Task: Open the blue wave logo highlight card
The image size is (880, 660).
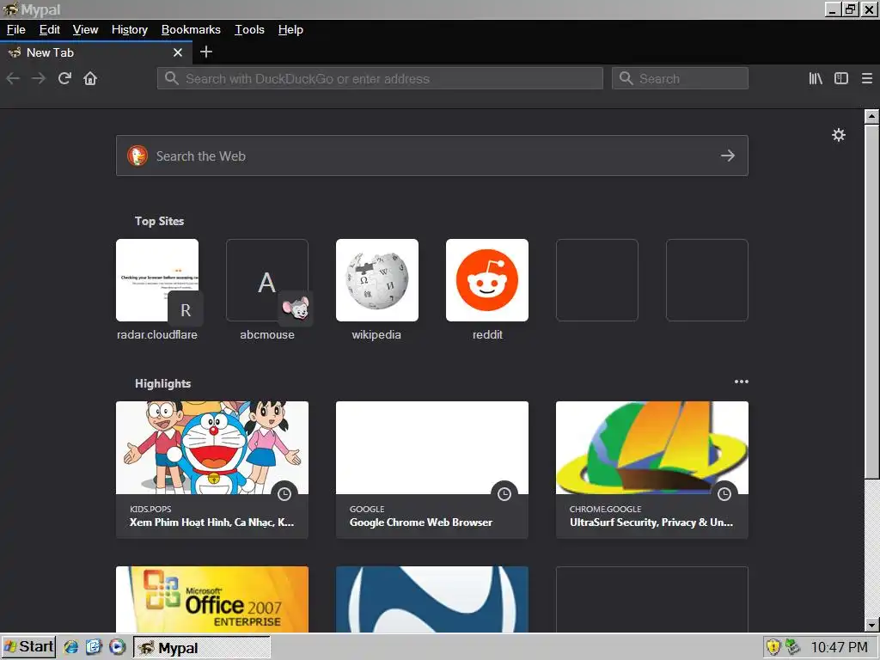Action: (432, 599)
